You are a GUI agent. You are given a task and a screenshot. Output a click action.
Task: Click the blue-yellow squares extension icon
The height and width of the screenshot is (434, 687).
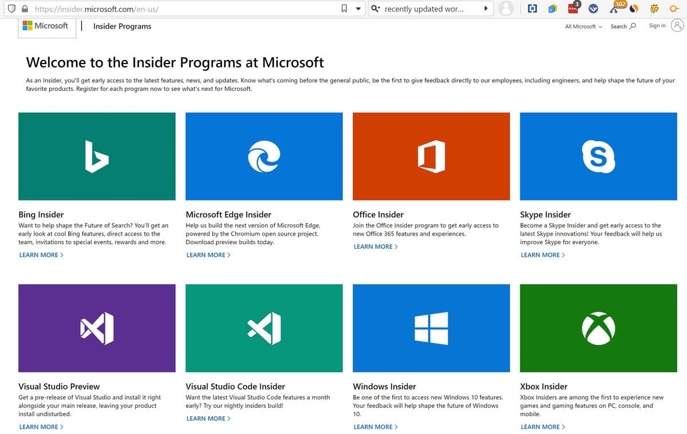[x=552, y=9]
